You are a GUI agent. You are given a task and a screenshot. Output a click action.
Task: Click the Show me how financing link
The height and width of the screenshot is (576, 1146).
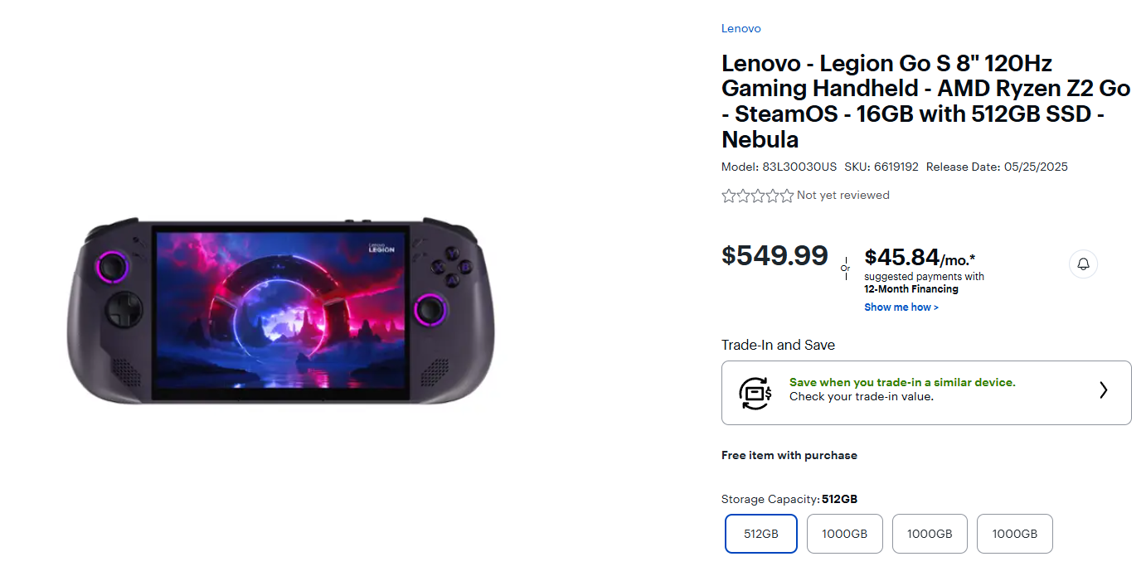click(901, 307)
